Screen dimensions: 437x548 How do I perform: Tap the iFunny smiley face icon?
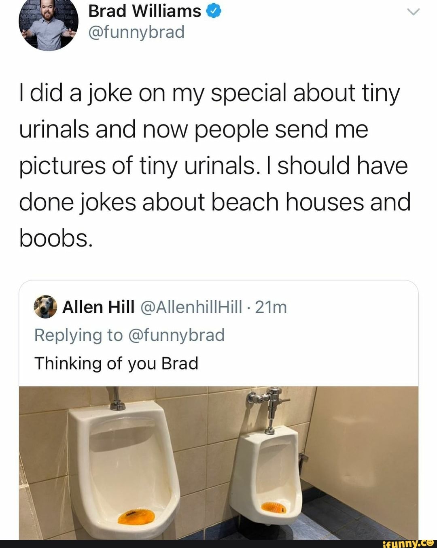click(x=431, y=542)
